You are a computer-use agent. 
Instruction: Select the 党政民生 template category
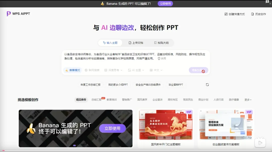tap(188, 100)
